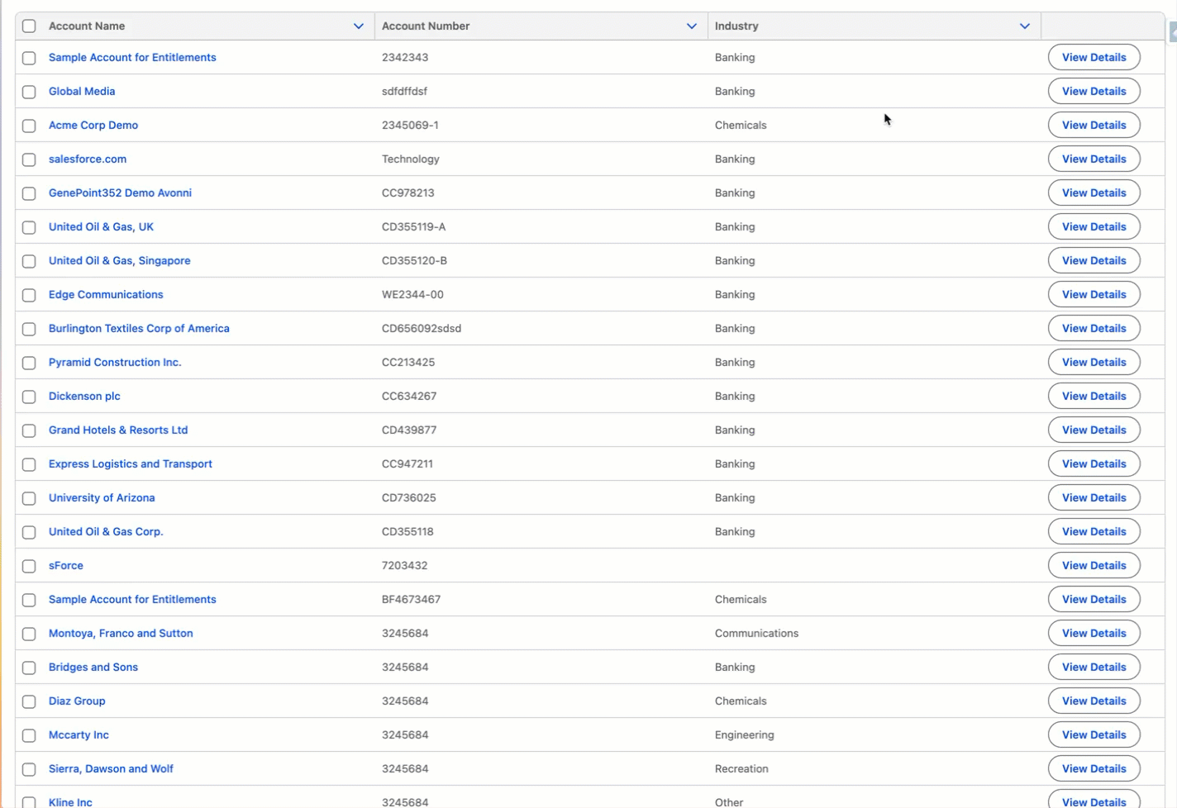Image resolution: width=1177 pixels, height=808 pixels.
Task: Open View Details for account number BF4673467
Action: pos(1094,600)
